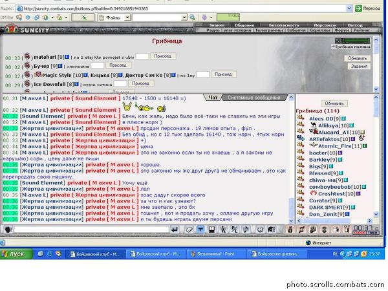
Task: Click into the chat message input field
Action: (x=91, y=230)
